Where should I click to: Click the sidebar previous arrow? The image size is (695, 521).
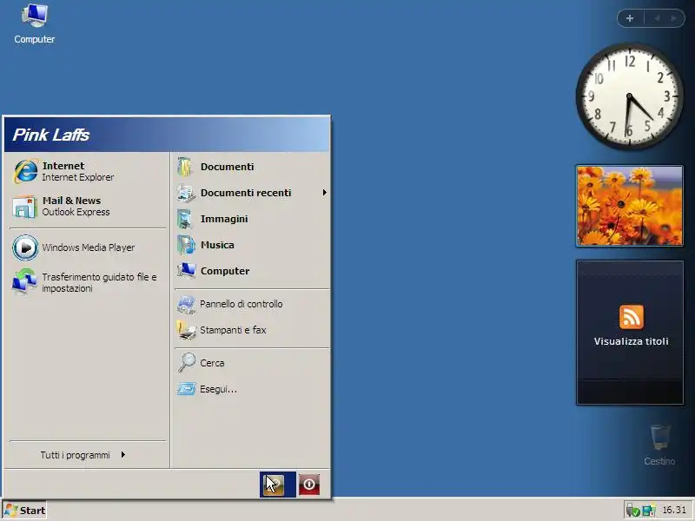click(657, 18)
